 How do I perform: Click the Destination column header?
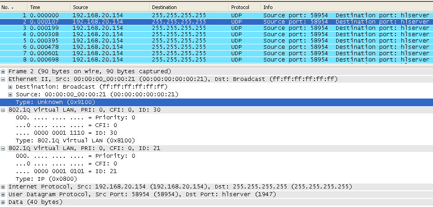point(190,7)
